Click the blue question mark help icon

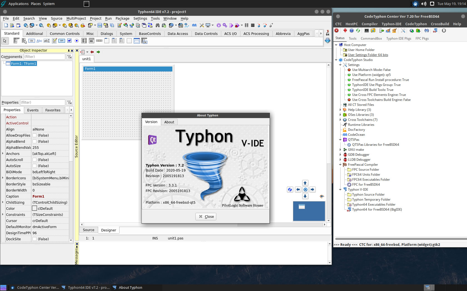click(x=352, y=30)
